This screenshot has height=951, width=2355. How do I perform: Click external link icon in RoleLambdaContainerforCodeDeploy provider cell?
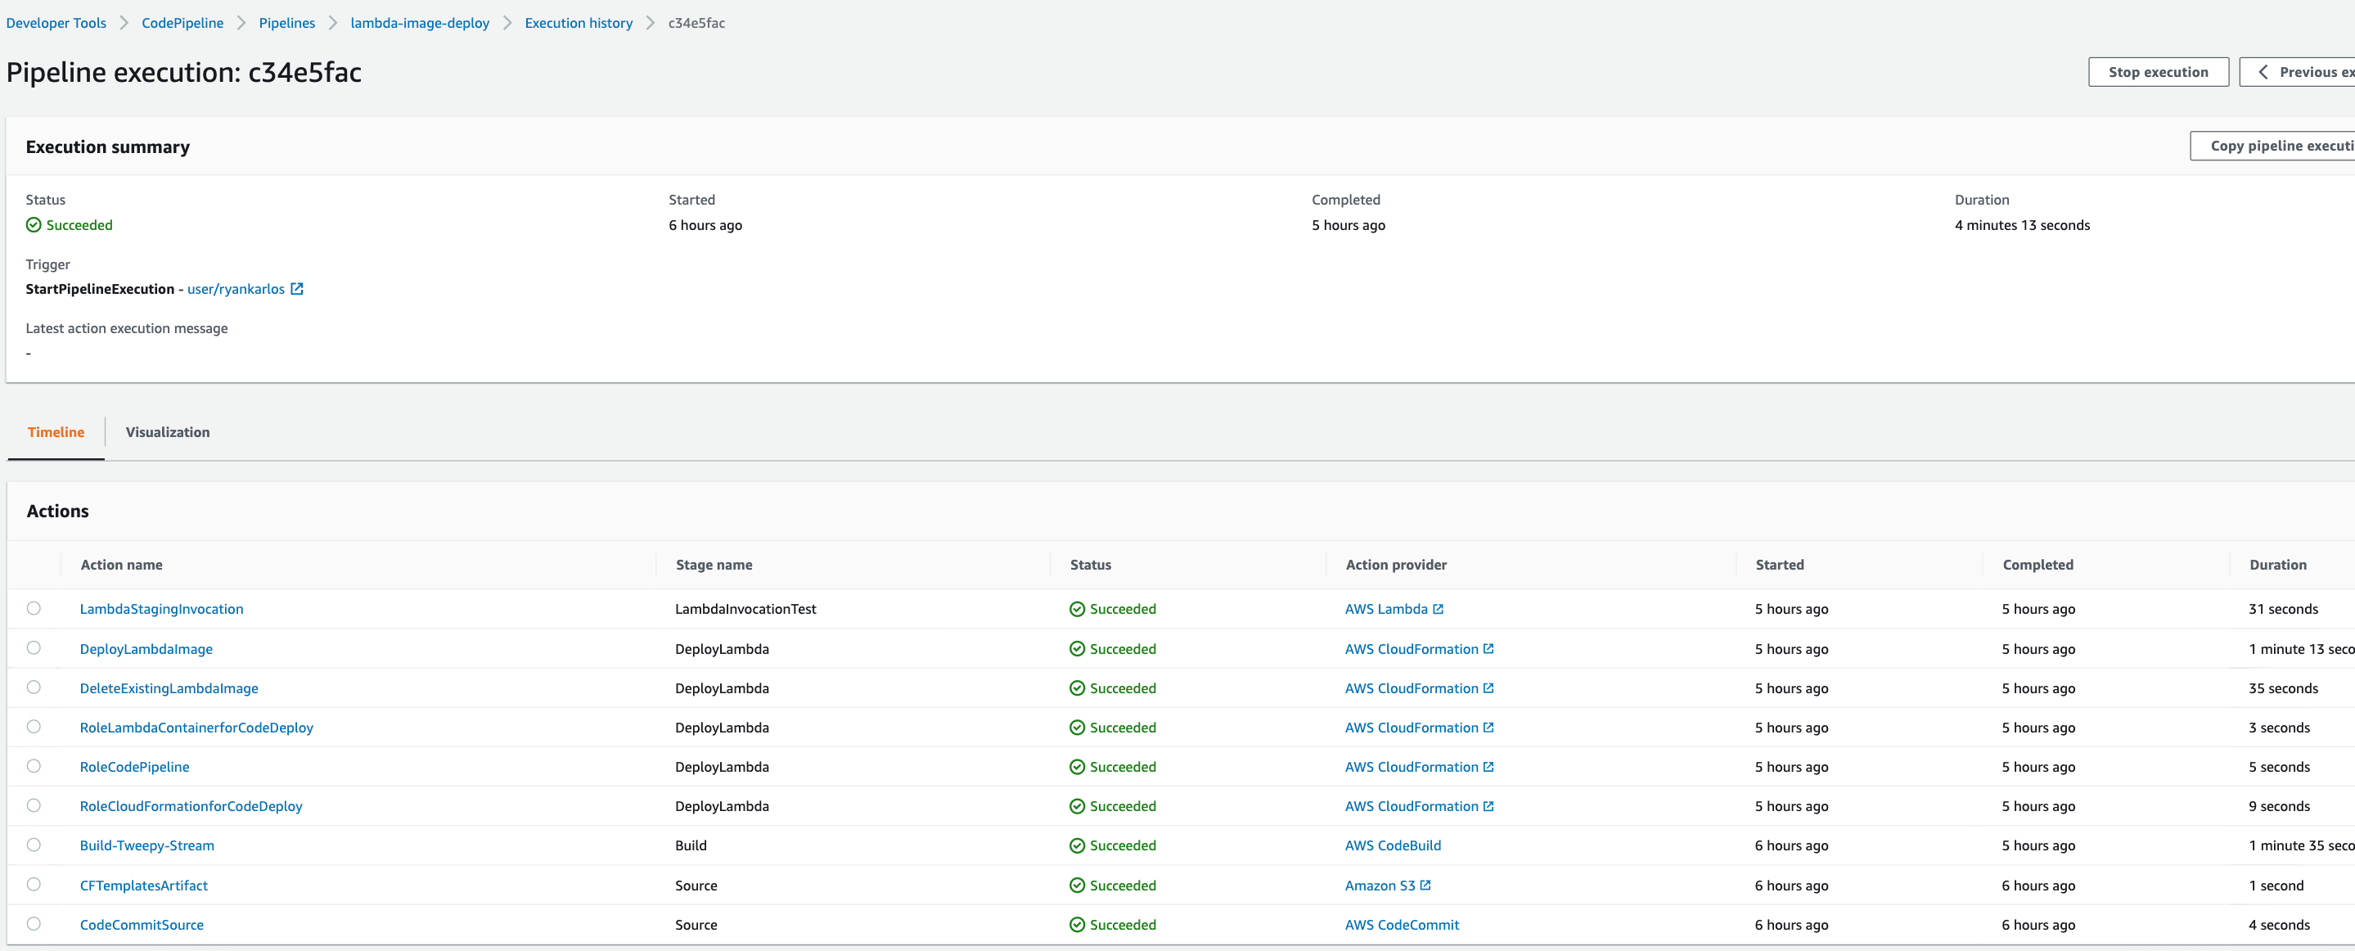(x=1488, y=727)
